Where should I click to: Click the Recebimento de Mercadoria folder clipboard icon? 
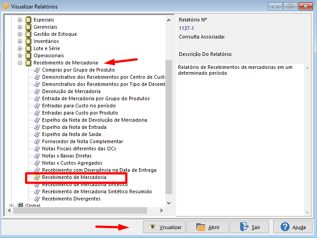pos(28,63)
